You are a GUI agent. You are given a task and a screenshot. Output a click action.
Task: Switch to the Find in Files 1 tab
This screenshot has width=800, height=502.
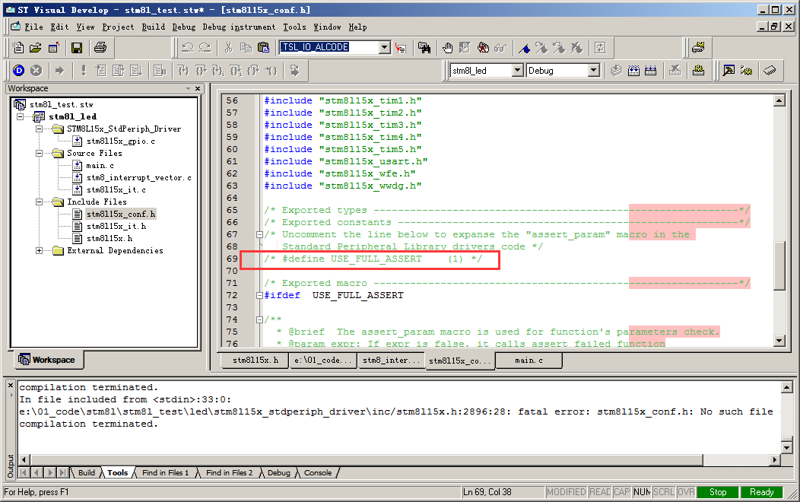coord(165,472)
